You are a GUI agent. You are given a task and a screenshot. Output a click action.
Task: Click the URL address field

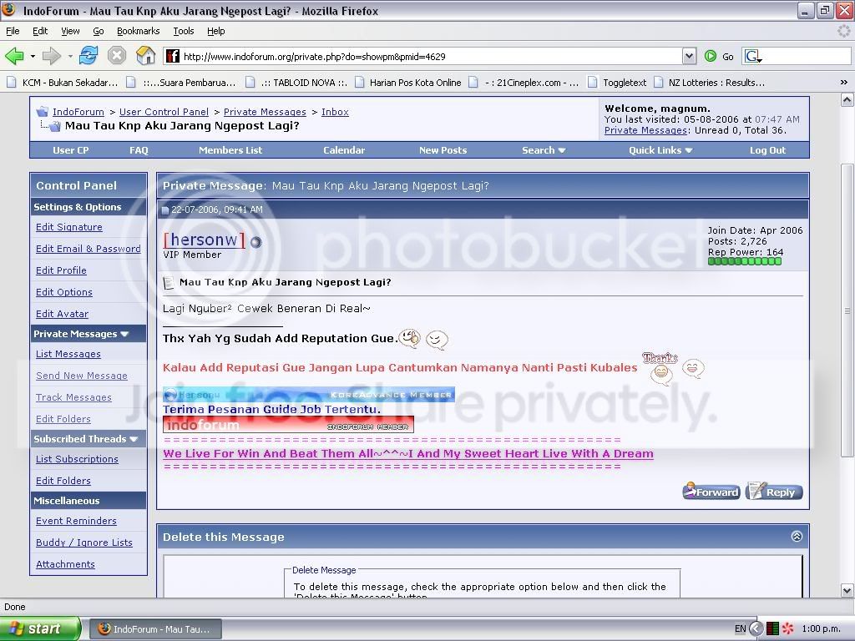tap(431, 56)
